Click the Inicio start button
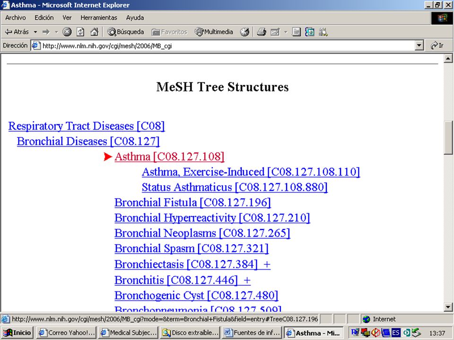The width and height of the screenshot is (454, 340). (17, 333)
